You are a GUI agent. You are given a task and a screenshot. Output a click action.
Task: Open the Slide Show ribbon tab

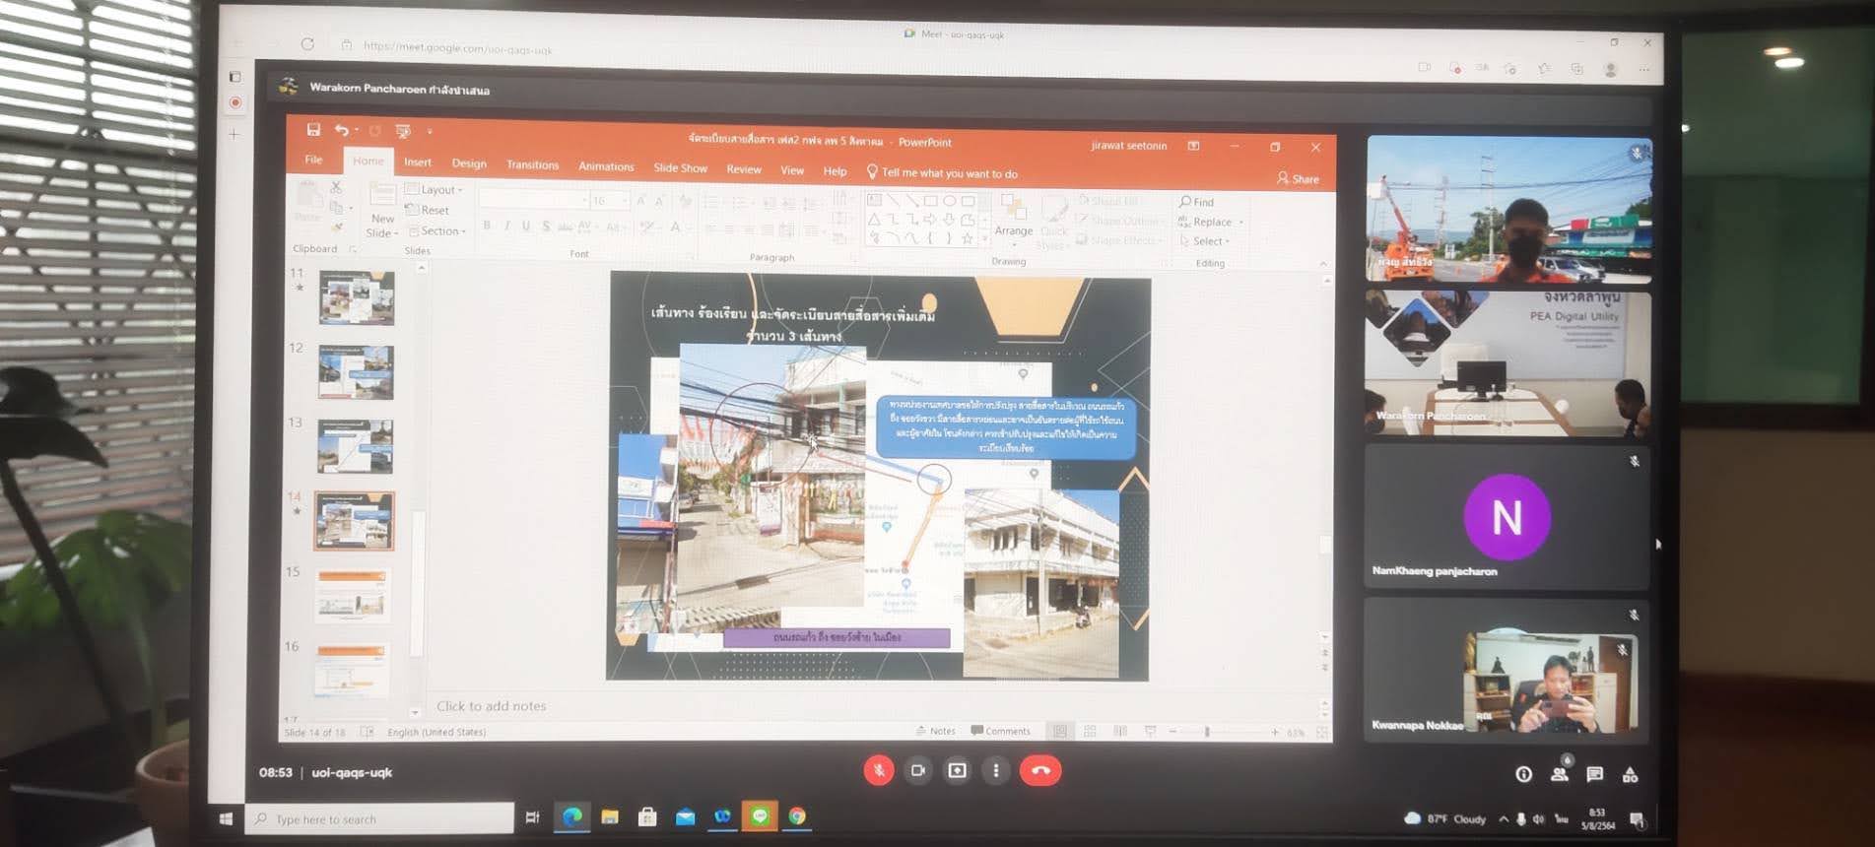(x=680, y=167)
